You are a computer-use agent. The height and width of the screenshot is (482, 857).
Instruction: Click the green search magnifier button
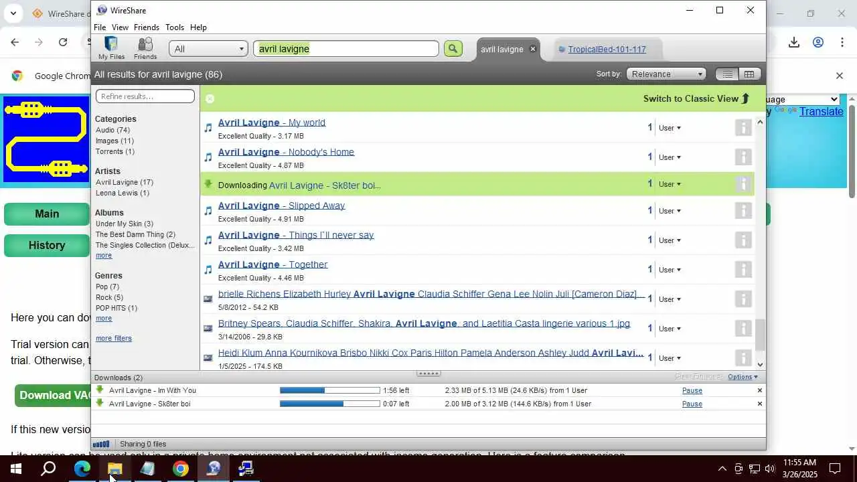coord(453,48)
